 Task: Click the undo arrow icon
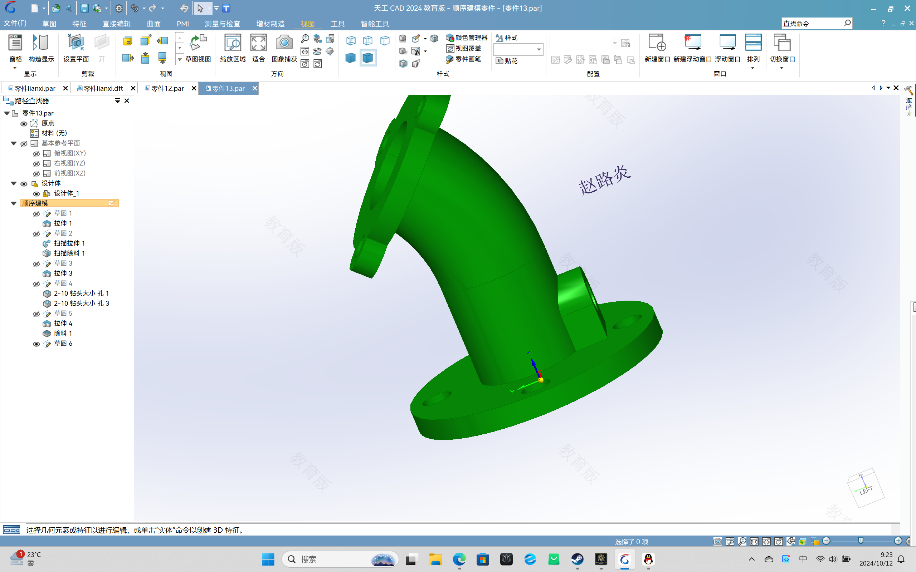[135, 8]
